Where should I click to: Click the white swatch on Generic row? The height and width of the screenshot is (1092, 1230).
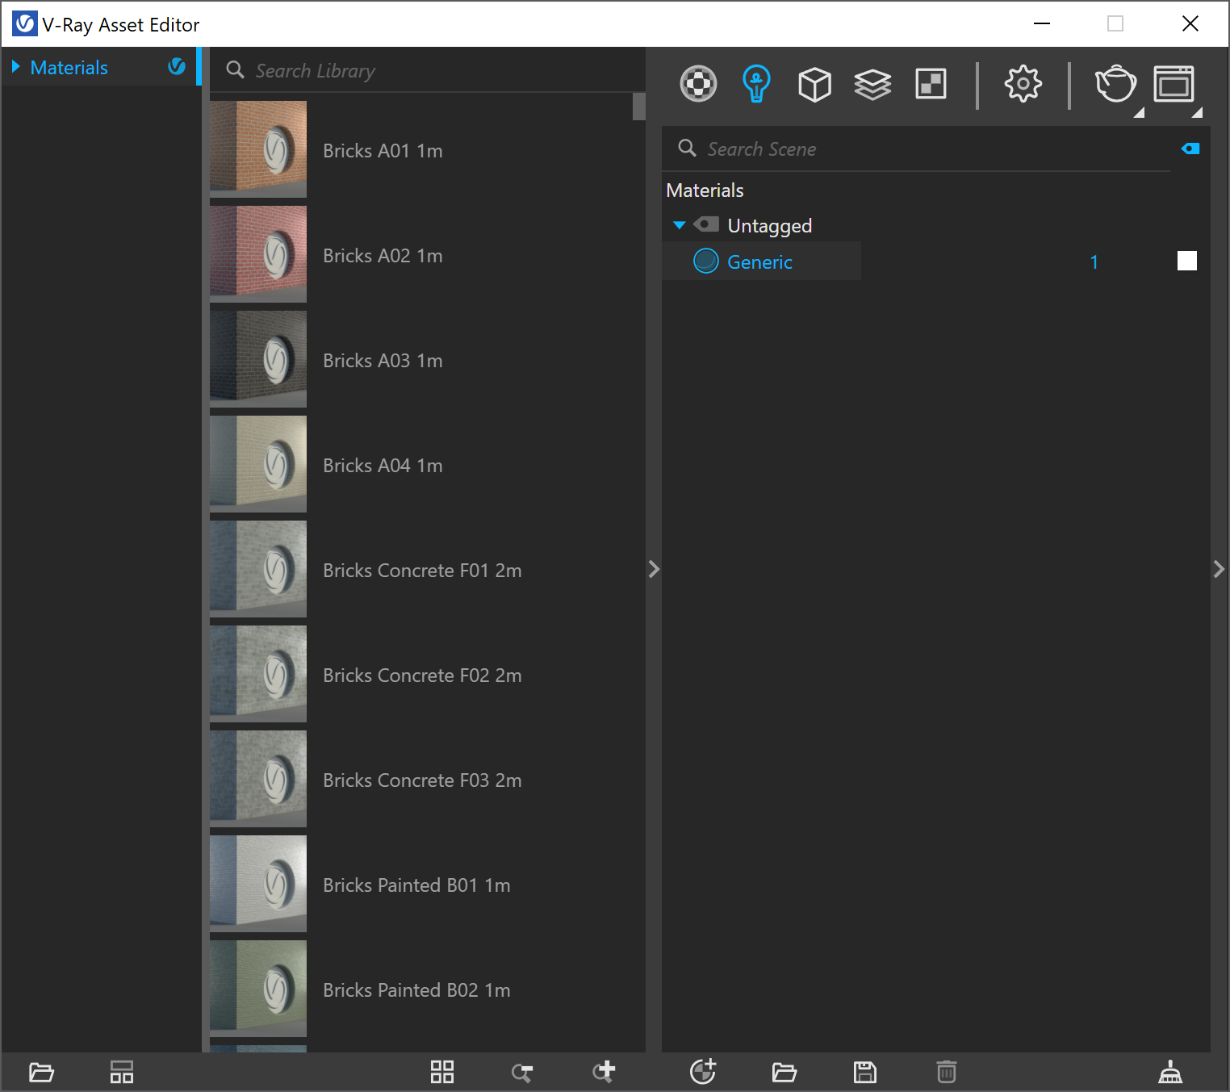click(1187, 261)
